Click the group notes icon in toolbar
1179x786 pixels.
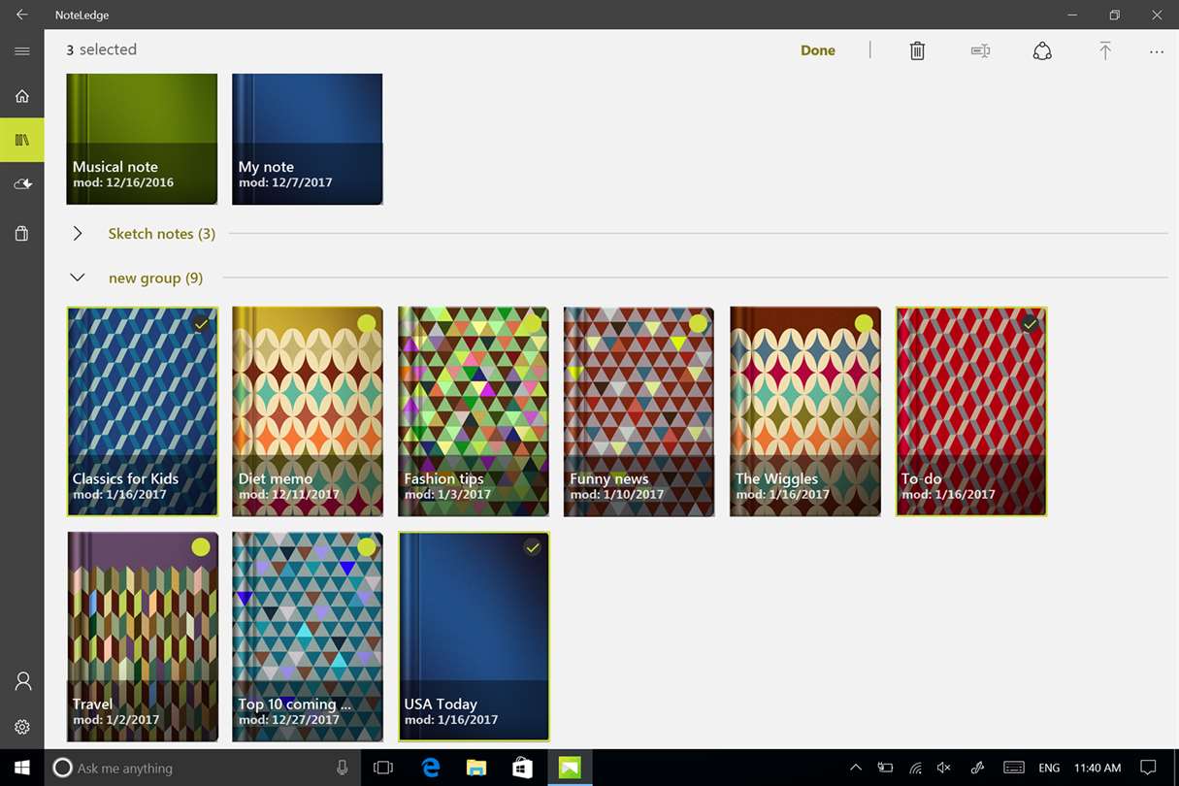point(1042,50)
